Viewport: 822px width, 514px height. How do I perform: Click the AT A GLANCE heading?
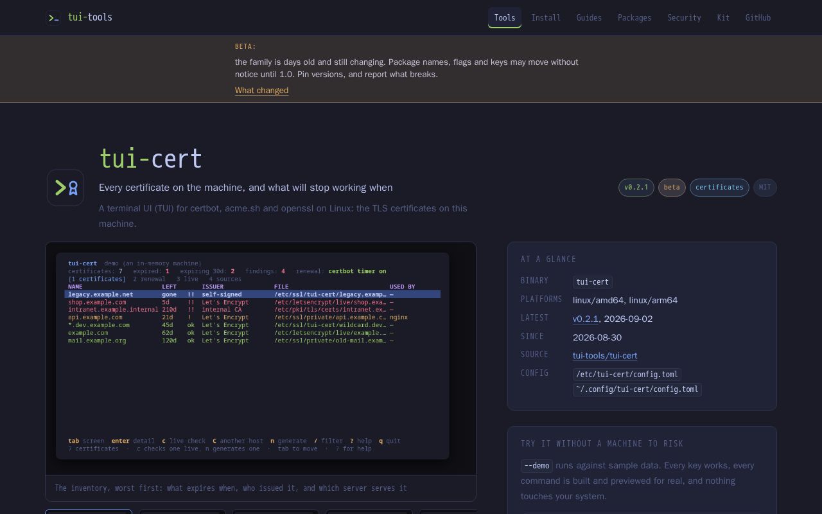click(x=548, y=260)
